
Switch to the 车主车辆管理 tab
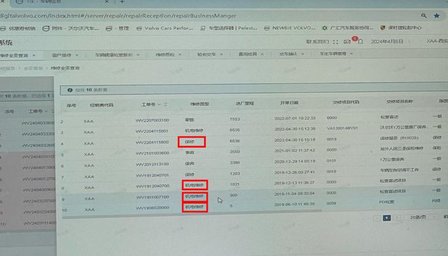333,54
